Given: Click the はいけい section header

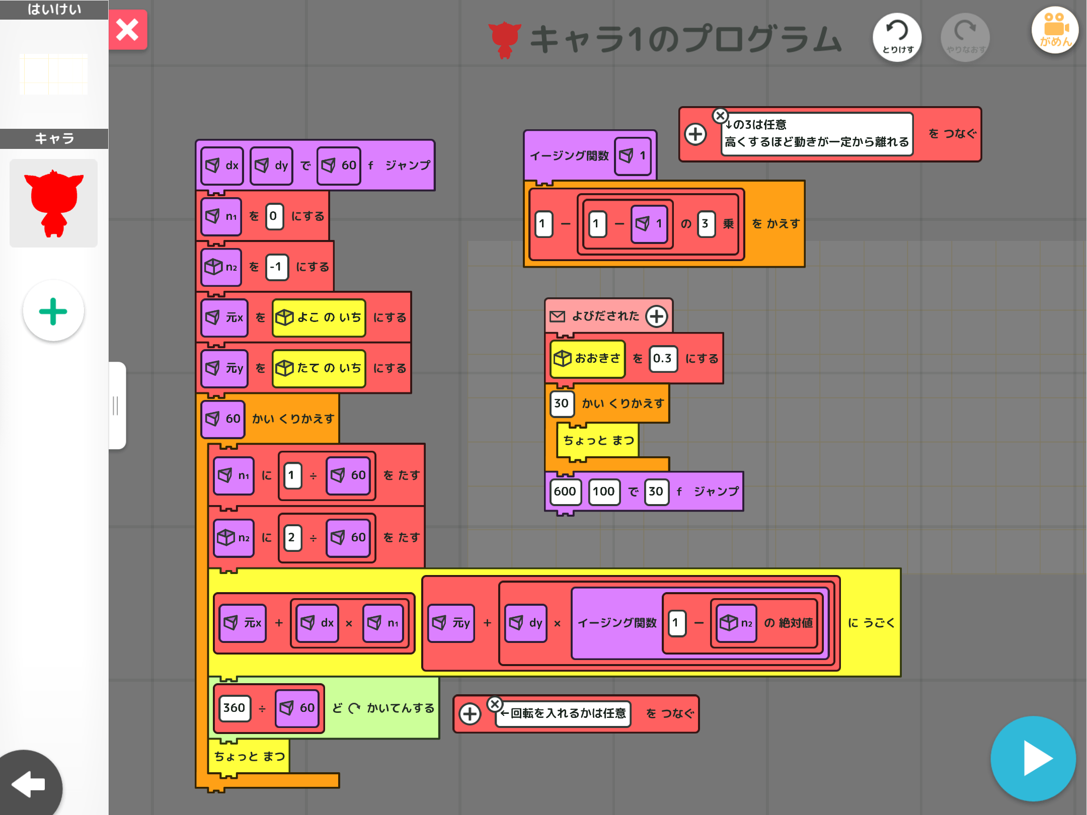Looking at the screenshot, I should tap(54, 10).
